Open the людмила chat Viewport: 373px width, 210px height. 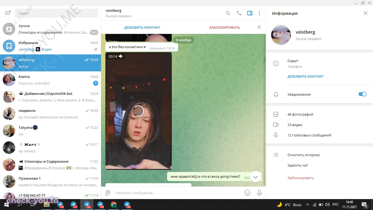coord(51,114)
